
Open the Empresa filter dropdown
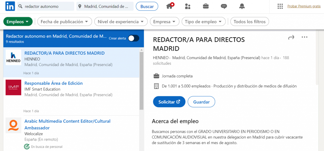(165, 22)
